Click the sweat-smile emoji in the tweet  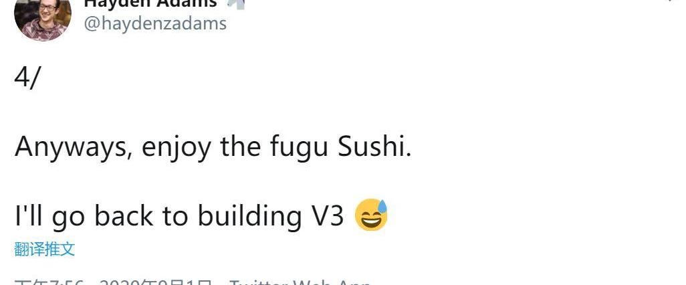(371, 215)
